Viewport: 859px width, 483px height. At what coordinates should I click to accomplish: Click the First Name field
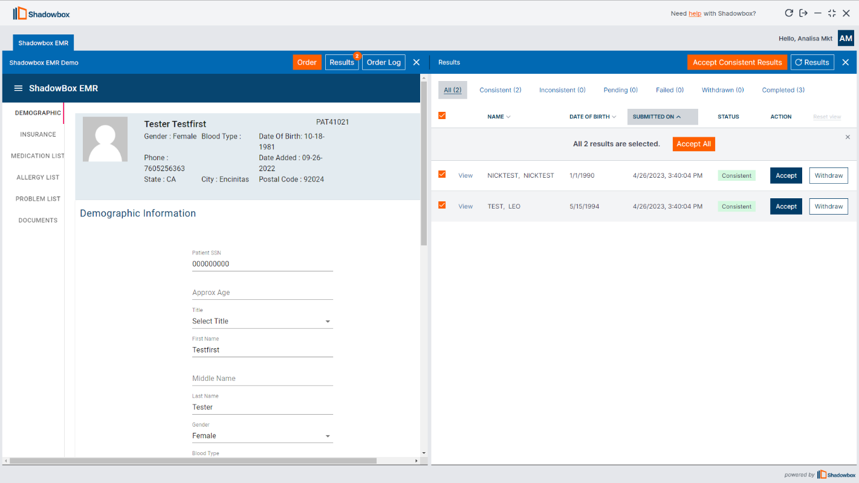coord(262,350)
